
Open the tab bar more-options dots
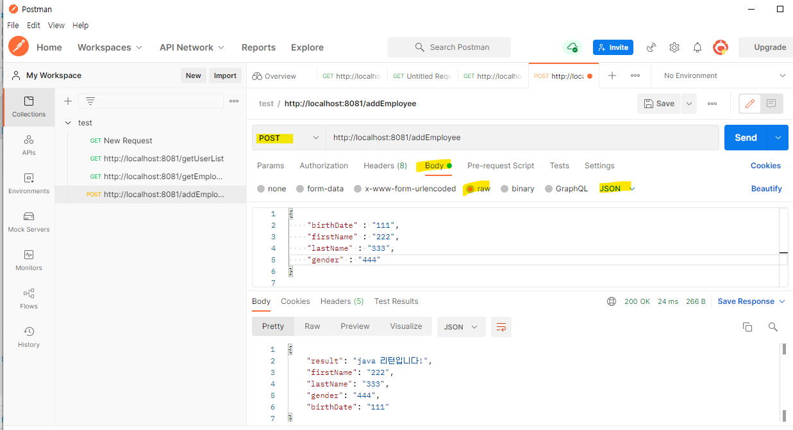tap(635, 76)
